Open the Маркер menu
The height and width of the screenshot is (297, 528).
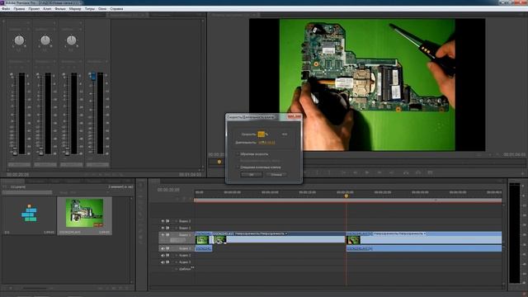pyautogui.click(x=75, y=9)
